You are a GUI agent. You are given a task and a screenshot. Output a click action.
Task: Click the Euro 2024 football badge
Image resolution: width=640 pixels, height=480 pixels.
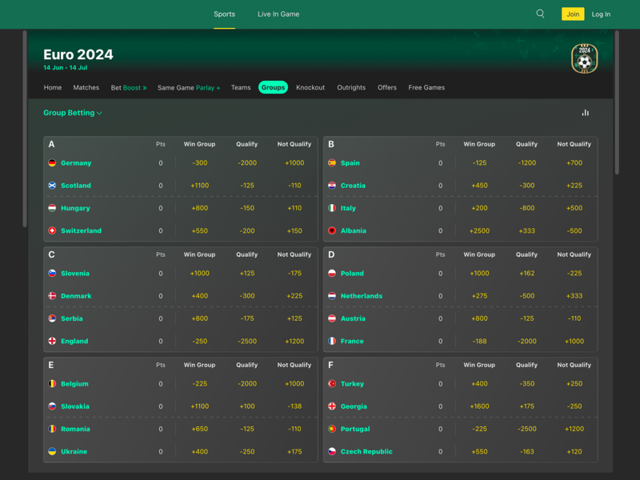(x=584, y=58)
